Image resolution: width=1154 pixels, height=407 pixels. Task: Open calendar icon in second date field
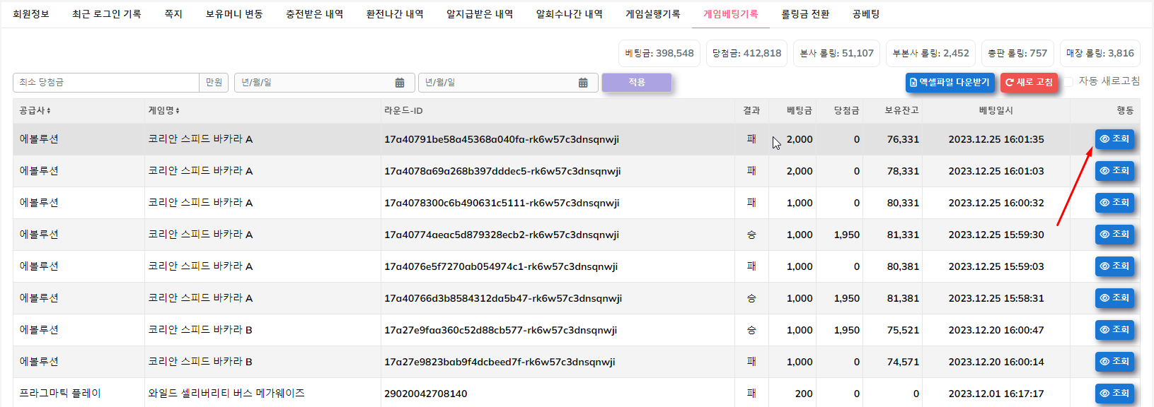pyautogui.click(x=583, y=83)
